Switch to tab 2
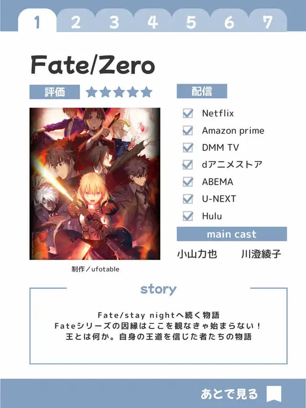The image size is (306, 408). (x=76, y=22)
